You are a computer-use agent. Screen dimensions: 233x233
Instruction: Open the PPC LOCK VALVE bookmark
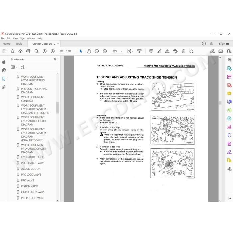coord(31,175)
